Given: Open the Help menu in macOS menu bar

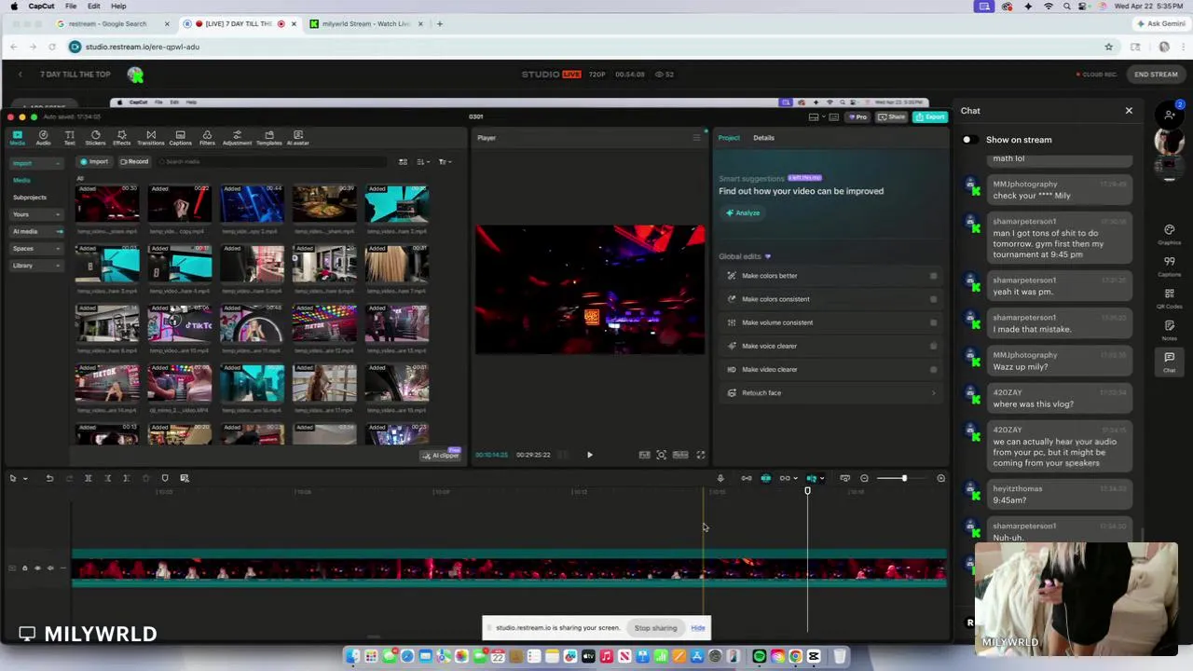Looking at the screenshot, I should [118, 7].
